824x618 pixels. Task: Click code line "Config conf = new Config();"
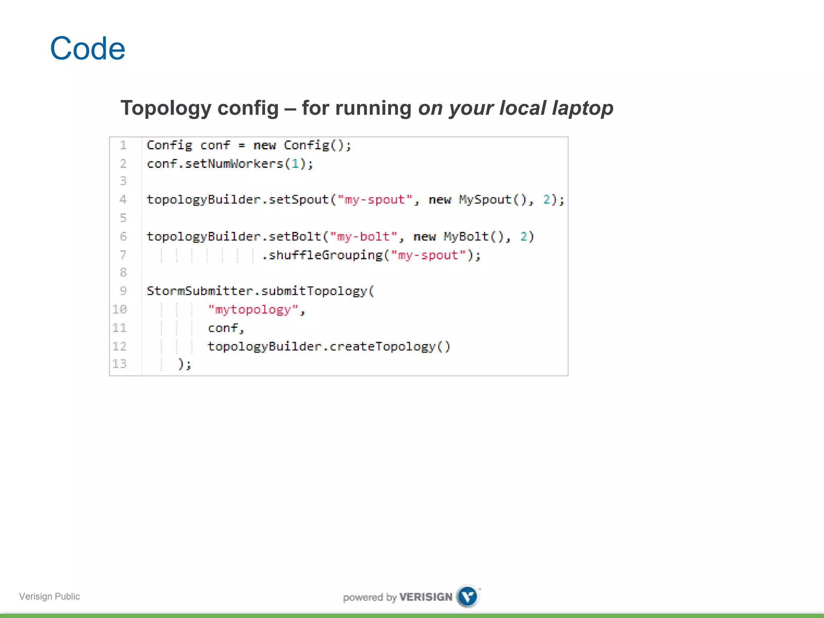[x=249, y=145]
